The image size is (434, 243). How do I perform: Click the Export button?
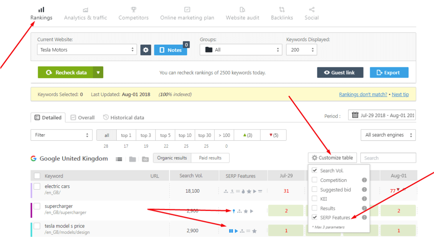point(389,72)
